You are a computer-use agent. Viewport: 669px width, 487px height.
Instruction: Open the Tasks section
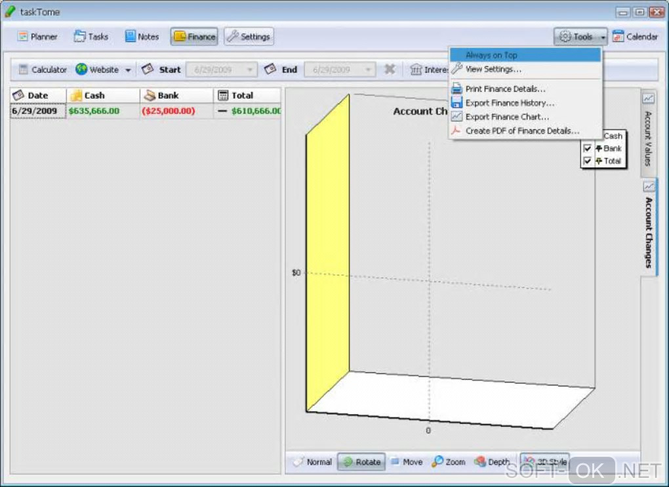coord(91,37)
